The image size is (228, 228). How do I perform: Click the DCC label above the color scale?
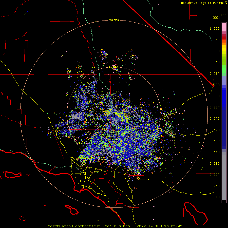pos(222,15)
